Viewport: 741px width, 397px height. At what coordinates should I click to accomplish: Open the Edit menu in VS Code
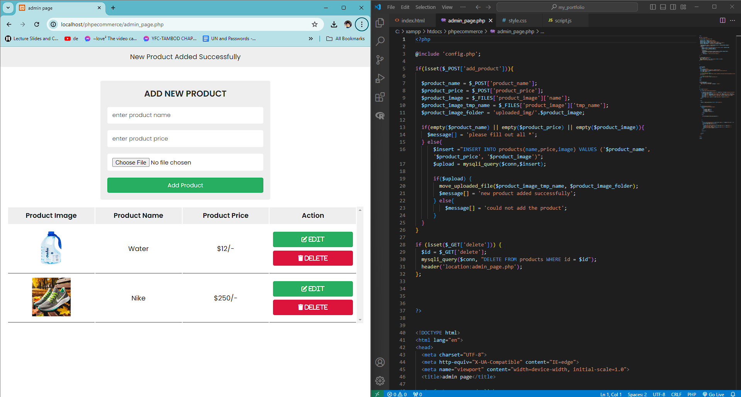point(405,7)
